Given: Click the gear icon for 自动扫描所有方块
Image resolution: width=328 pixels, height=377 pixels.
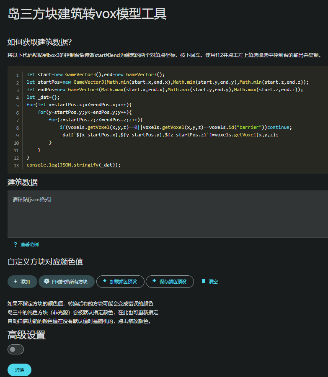Looking at the screenshot, I should tap(46, 282).
